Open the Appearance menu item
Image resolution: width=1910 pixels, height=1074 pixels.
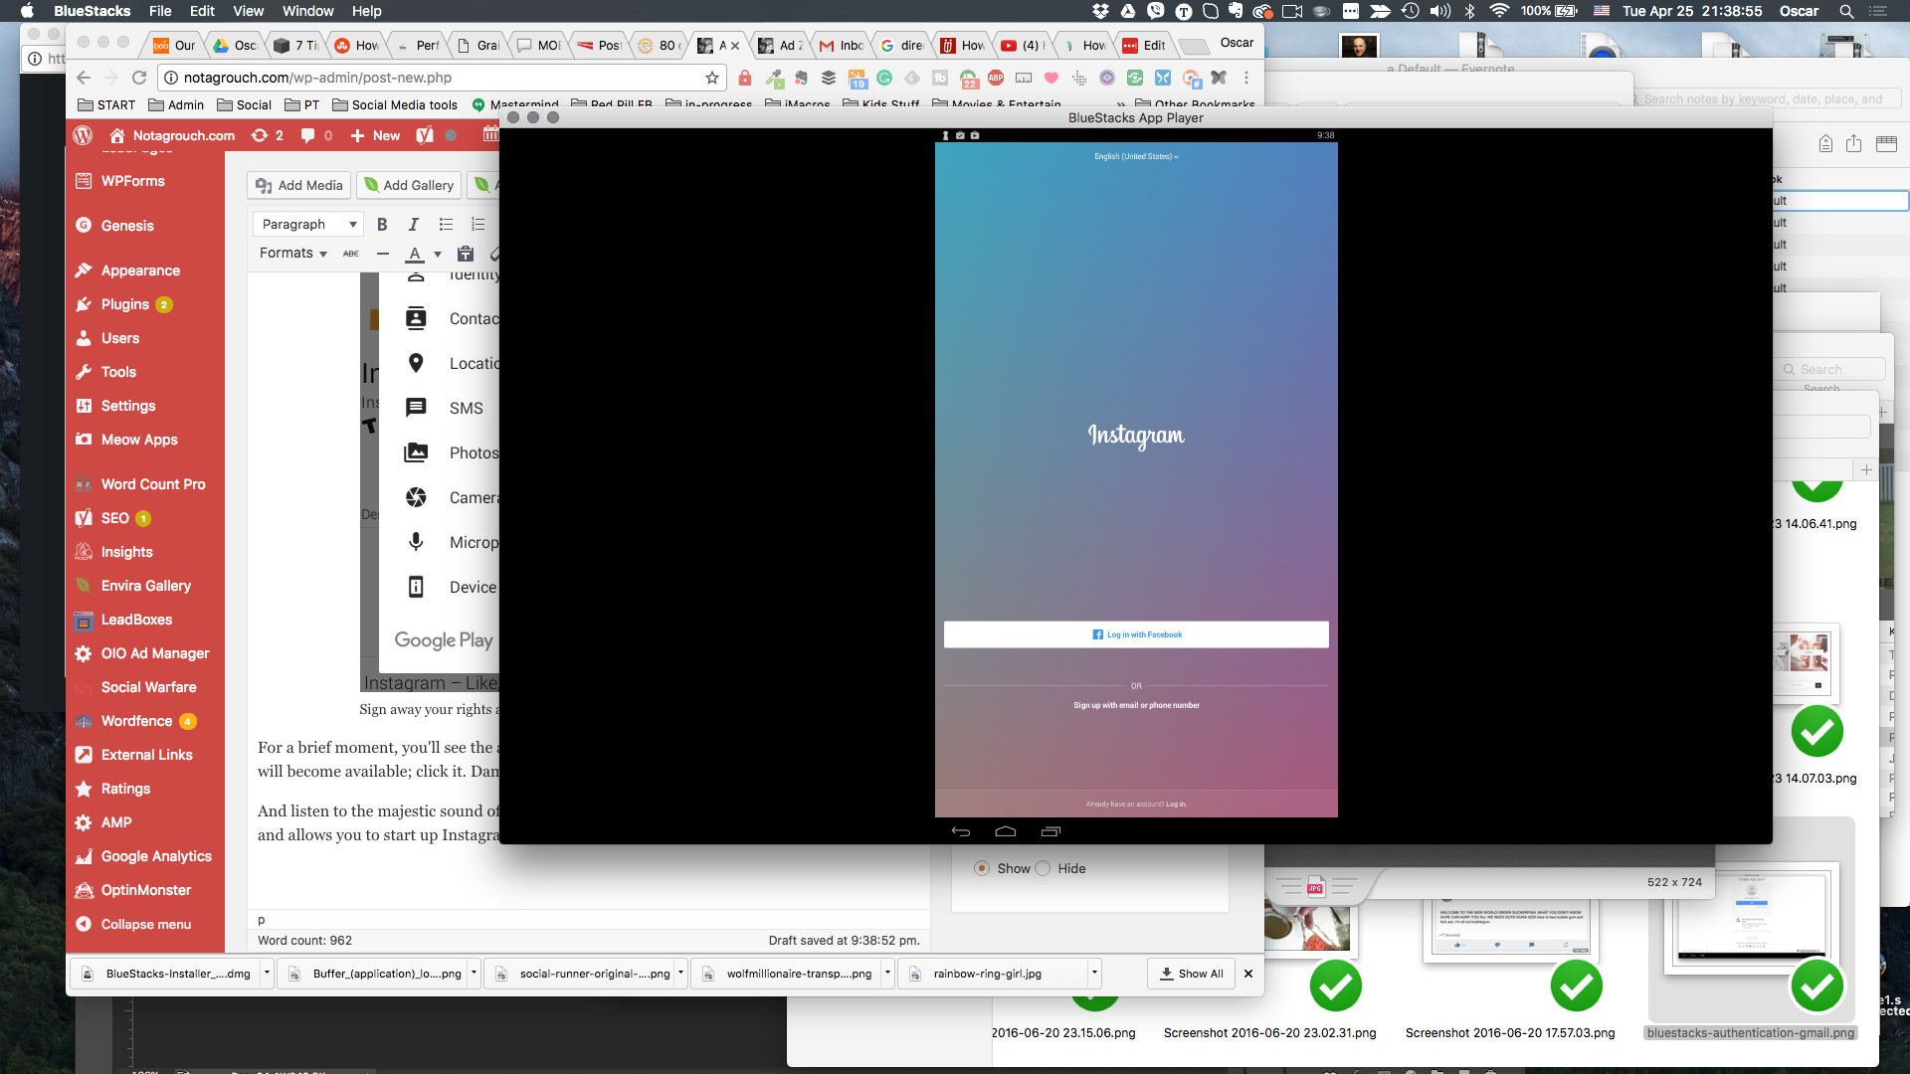141,270
